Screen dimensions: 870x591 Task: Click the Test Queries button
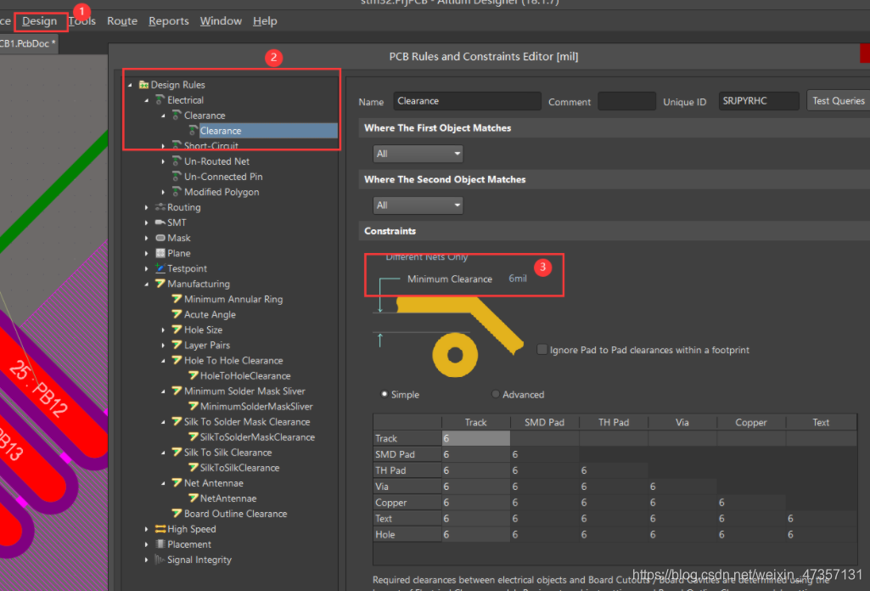838,101
